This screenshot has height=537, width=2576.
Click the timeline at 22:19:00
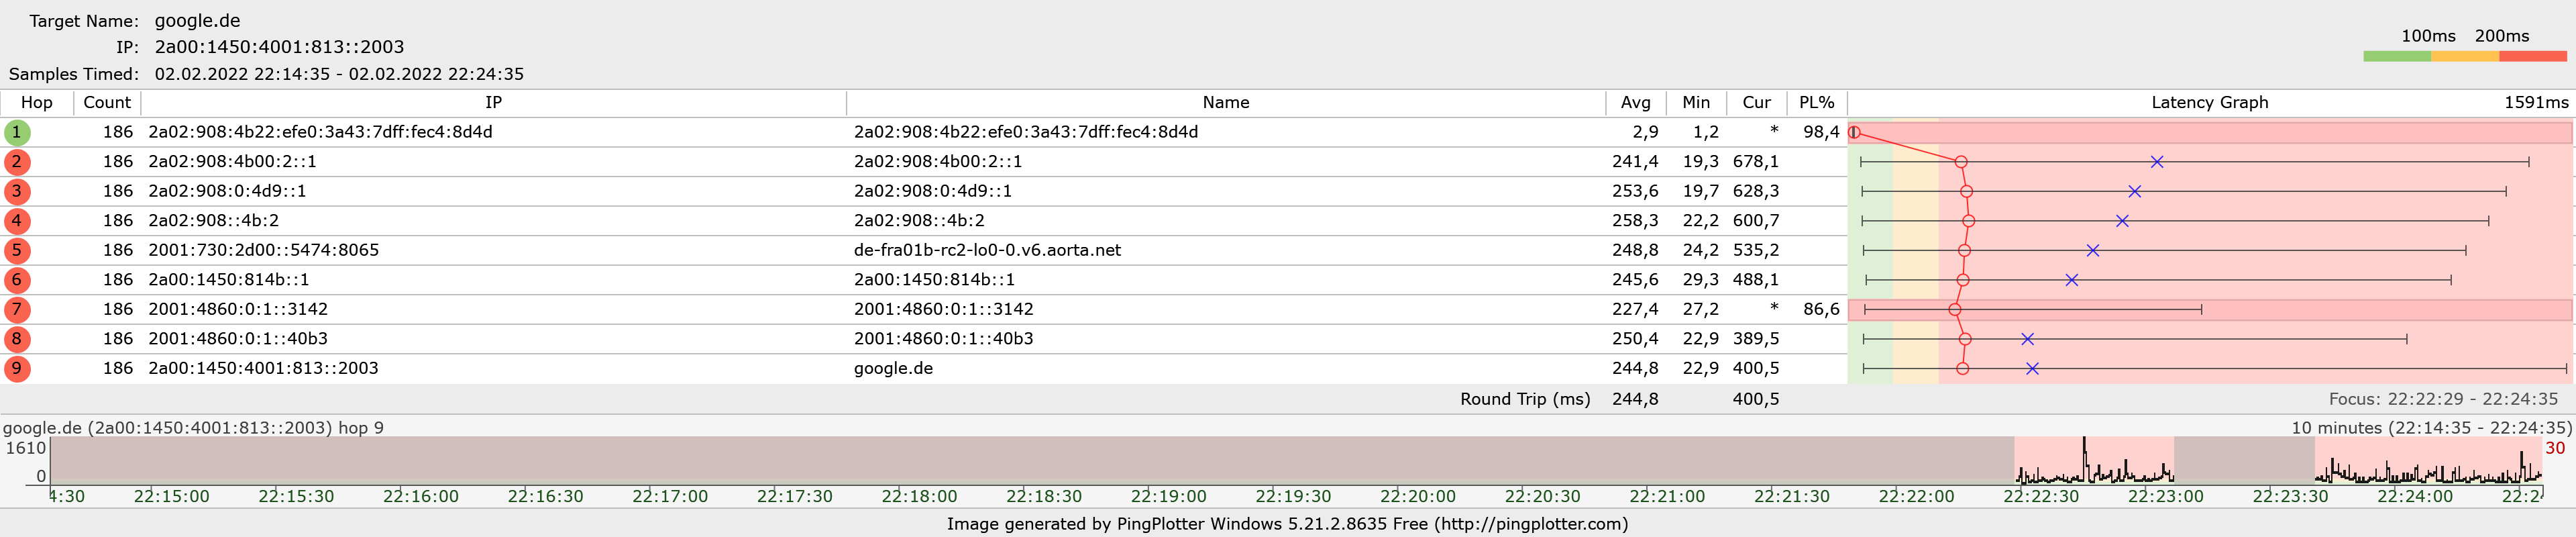coord(1168,496)
